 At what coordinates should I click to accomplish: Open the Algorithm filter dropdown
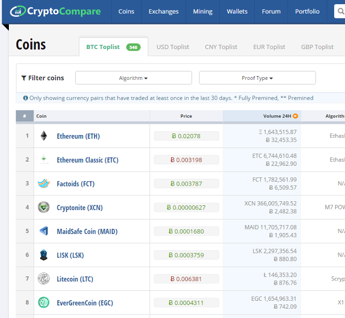[134, 78]
